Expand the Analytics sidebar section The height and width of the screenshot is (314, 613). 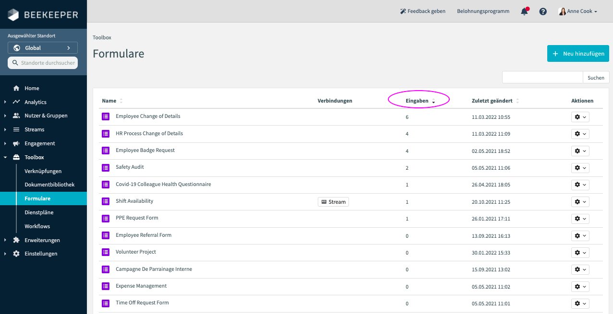click(5, 102)
